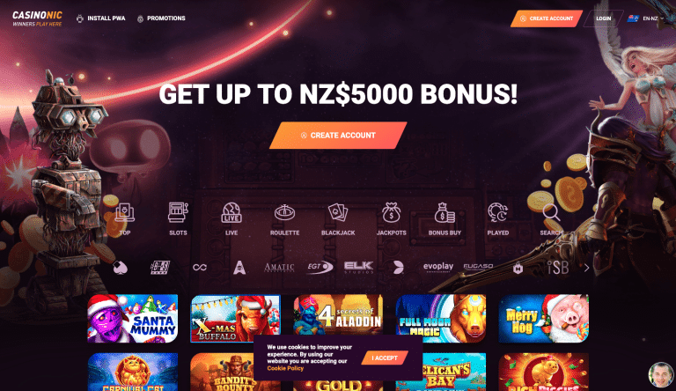The width and height of the screenshot is (676, 391).
Task: Open the game Search magnifier
Action: tap(551, 218)
